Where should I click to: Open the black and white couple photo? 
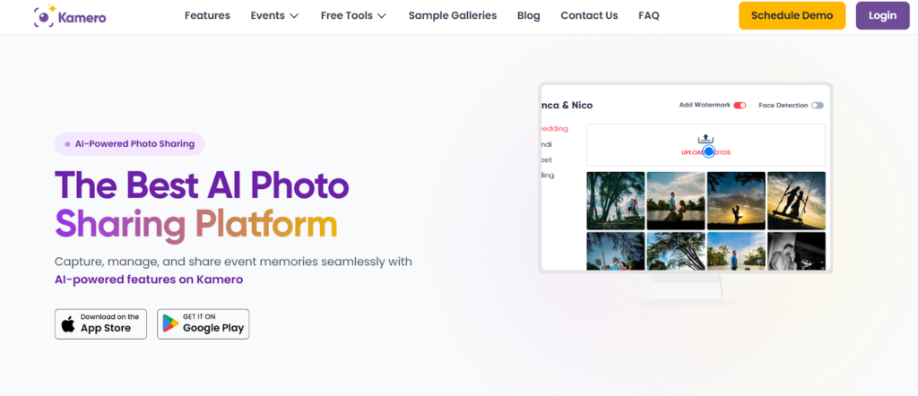pyautogui.click(x=796, y=251)
